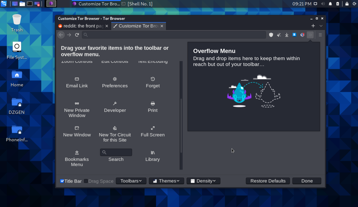Click the Security Level shield icon
Viewport: 358px width, 207px height.
[271, 35]
